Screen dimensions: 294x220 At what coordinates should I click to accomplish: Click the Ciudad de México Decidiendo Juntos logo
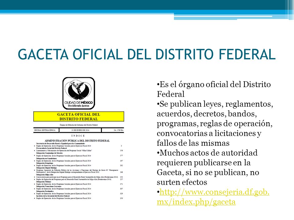79,93
